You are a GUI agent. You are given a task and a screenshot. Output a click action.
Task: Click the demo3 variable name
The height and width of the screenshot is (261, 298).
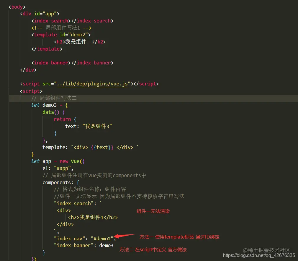[49, 105]
